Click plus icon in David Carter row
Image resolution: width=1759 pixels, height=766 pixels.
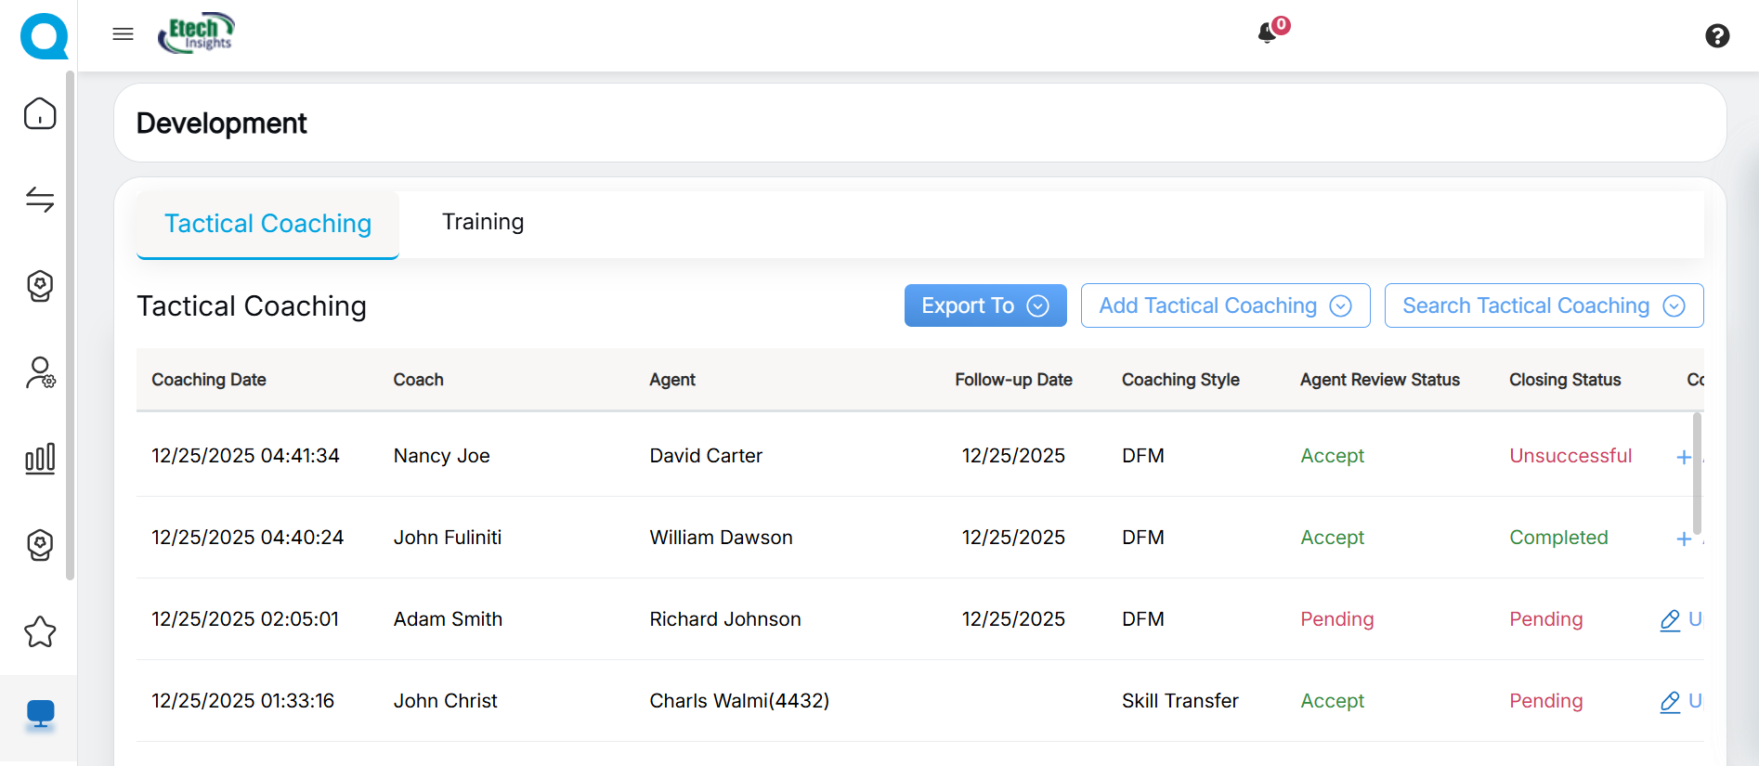click(1683, 457)
